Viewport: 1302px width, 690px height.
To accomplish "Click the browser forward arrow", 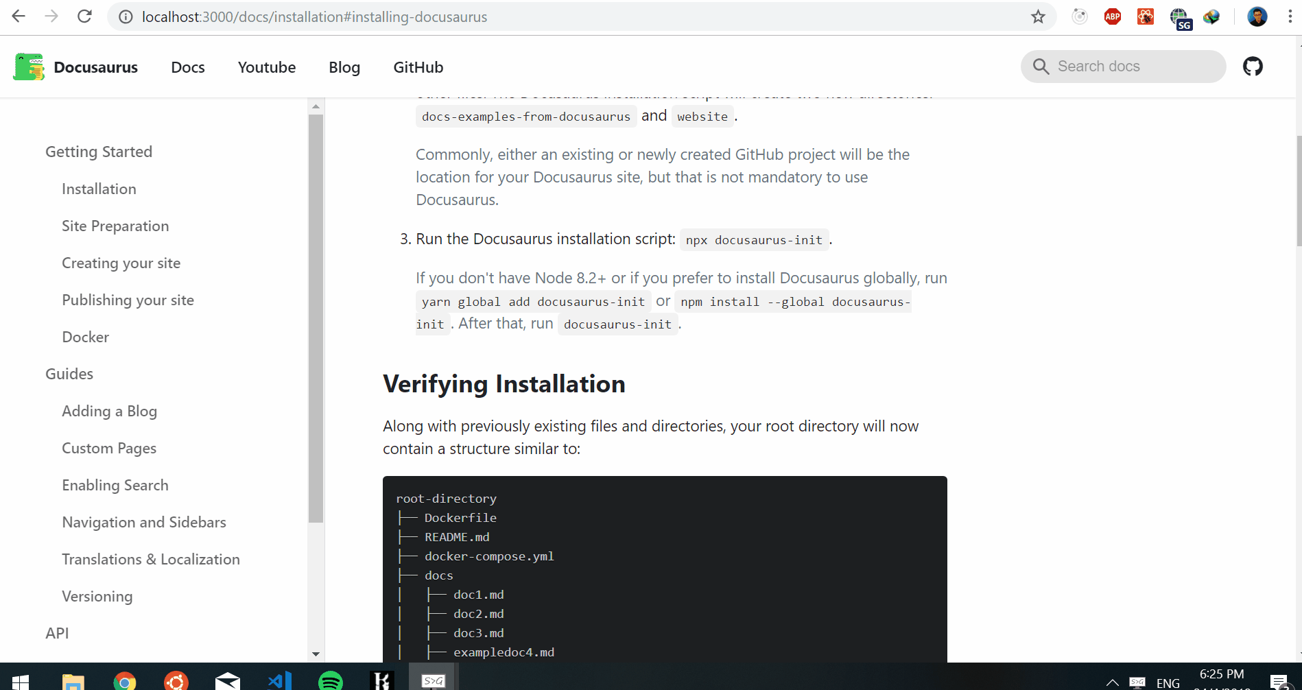I will pyautogui.click(x=51, y=16).
